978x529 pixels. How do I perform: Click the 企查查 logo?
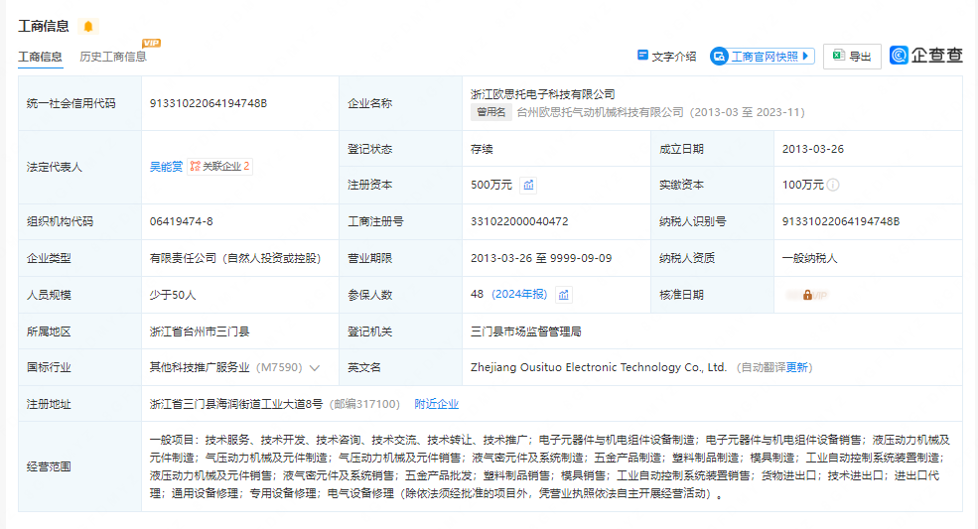(x=925, y=56)
